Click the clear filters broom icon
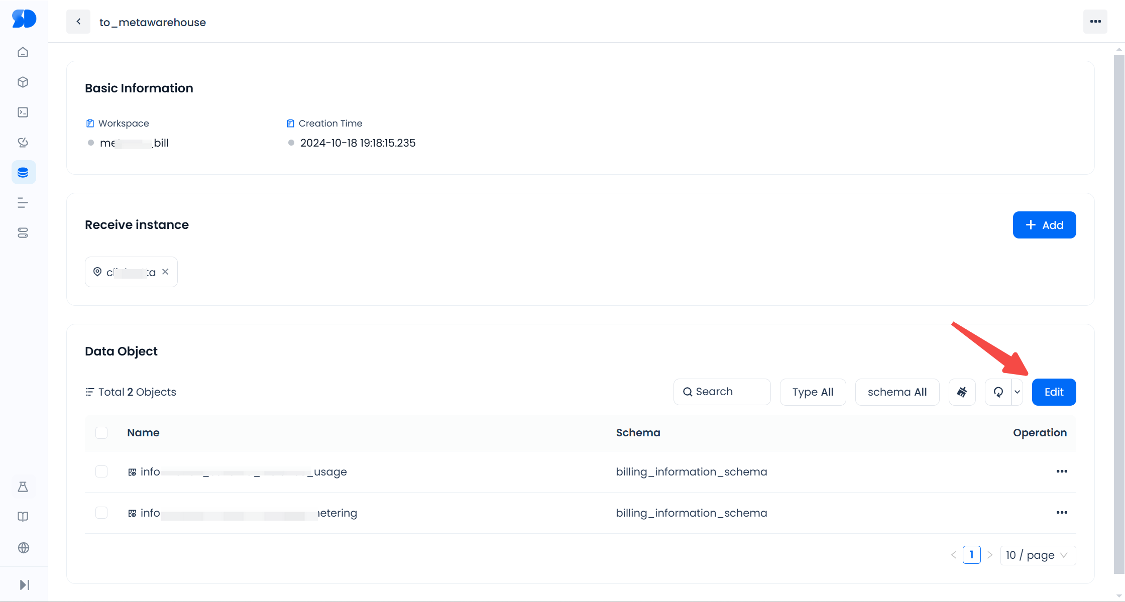 click(x=962, y=392)
